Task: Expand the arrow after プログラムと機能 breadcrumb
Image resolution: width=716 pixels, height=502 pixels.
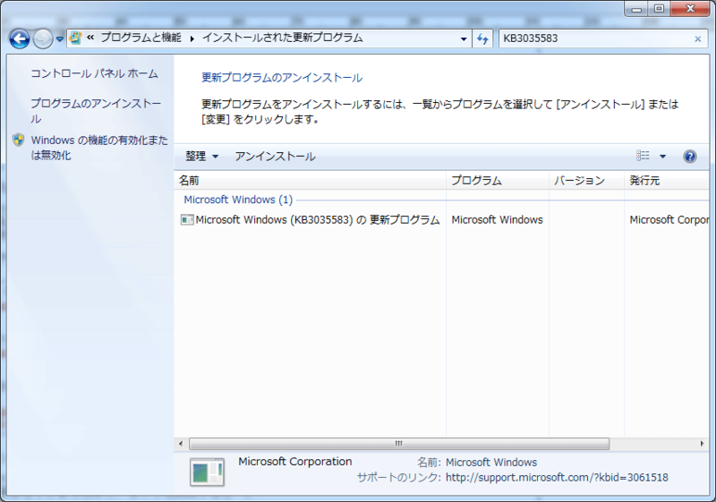Action: 192,38
